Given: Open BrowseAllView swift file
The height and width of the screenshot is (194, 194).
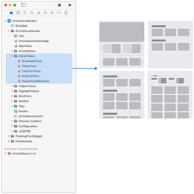Looking at the screenshot, I should tap(32, 61).
